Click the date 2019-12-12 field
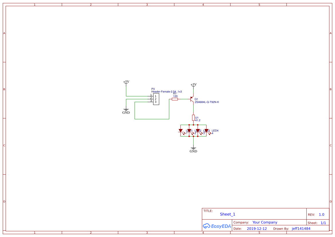335x237 pixels. click(257, 228)
